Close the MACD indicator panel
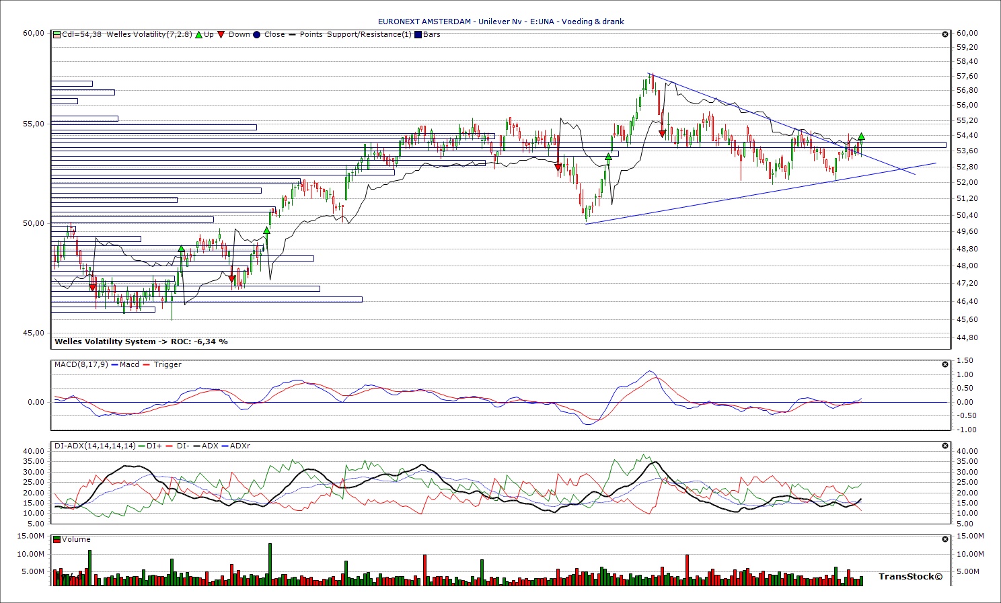 (x=945, y=364)
